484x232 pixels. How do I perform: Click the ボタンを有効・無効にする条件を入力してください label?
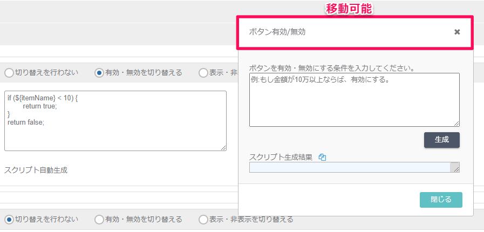pyautogui.click(x=332, y=68)
